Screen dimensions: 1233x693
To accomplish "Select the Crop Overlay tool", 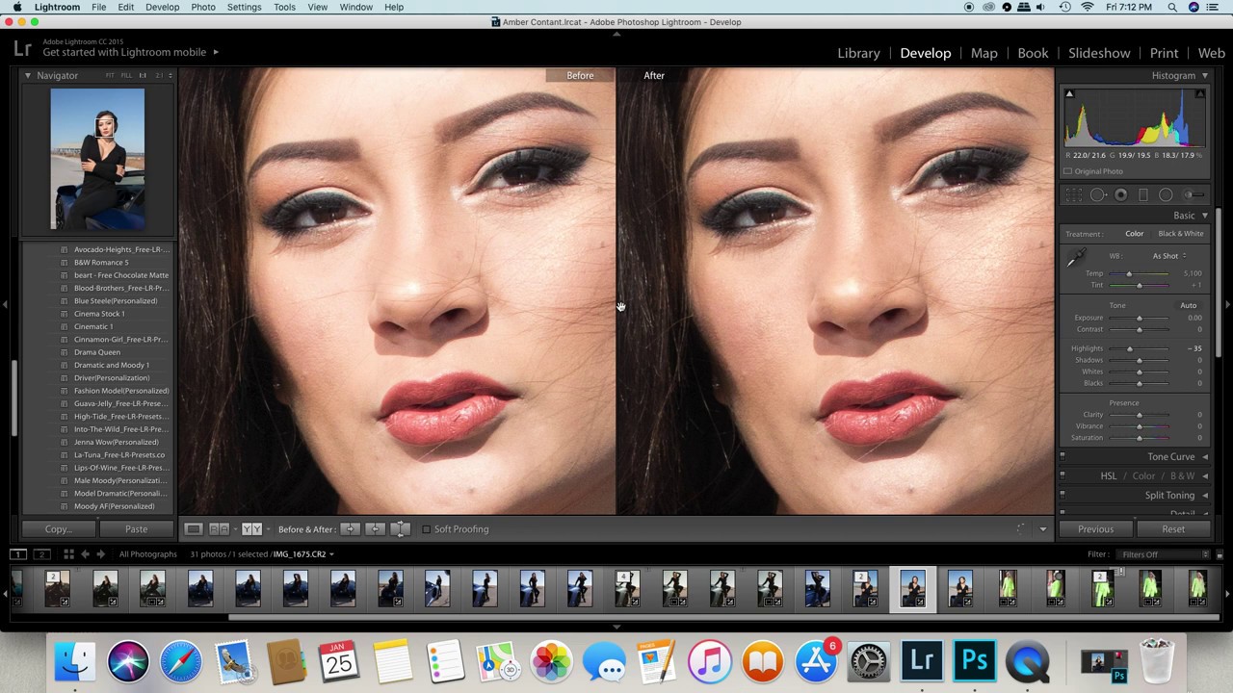I will point(1074,194).
